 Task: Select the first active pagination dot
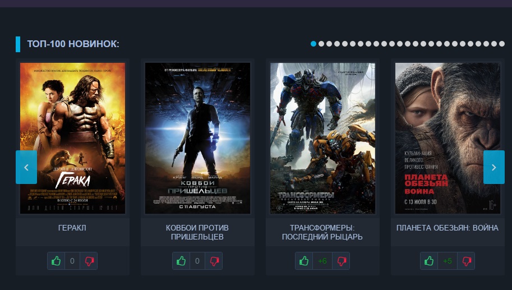(x=313, y=44)
